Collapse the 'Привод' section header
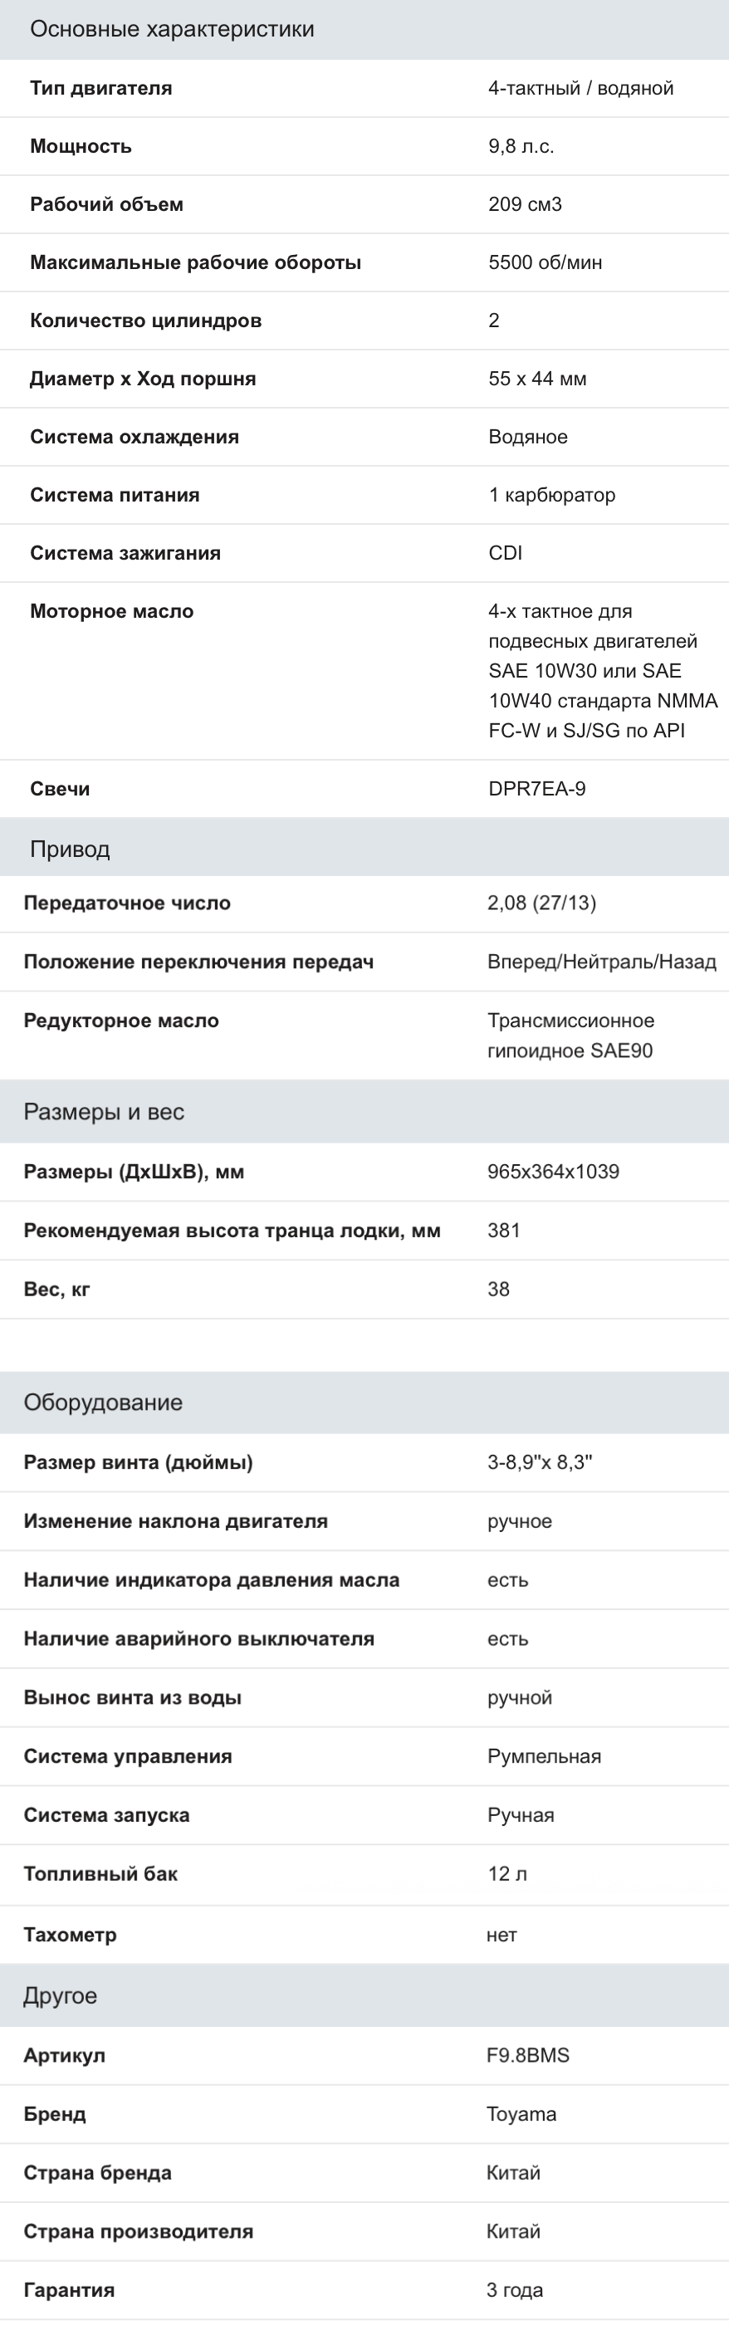 (364, 849)
